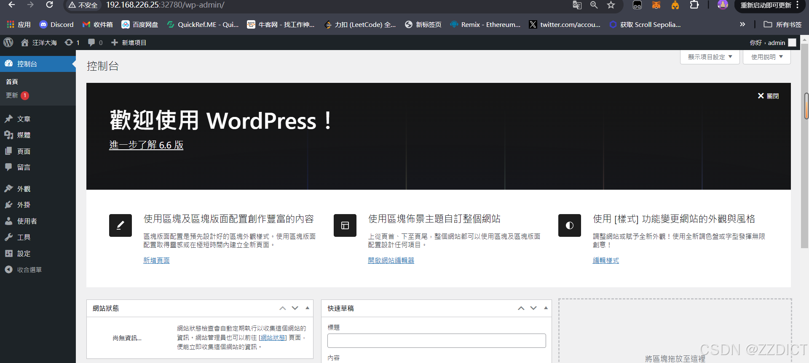
Task: Reload the page with refresh icon
Action: (x=49, y=5)
